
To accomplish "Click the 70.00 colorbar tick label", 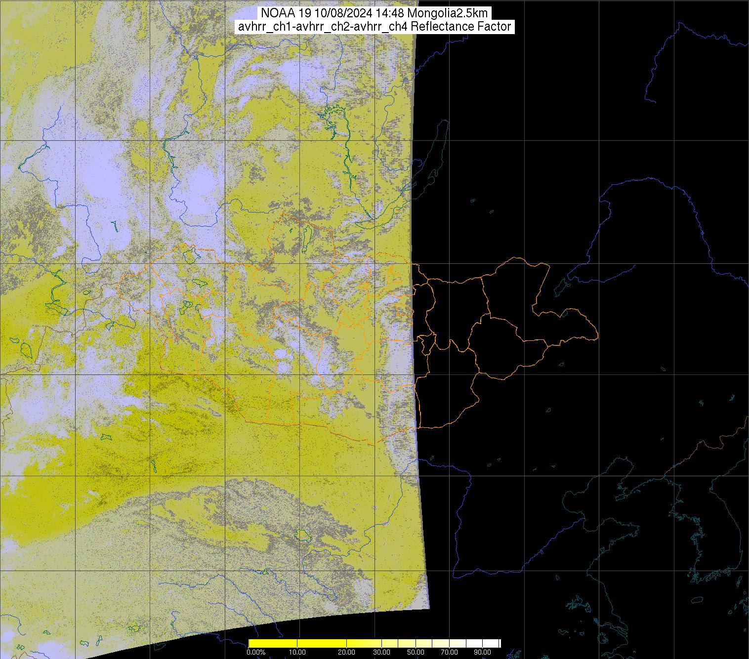I will 448,653.
